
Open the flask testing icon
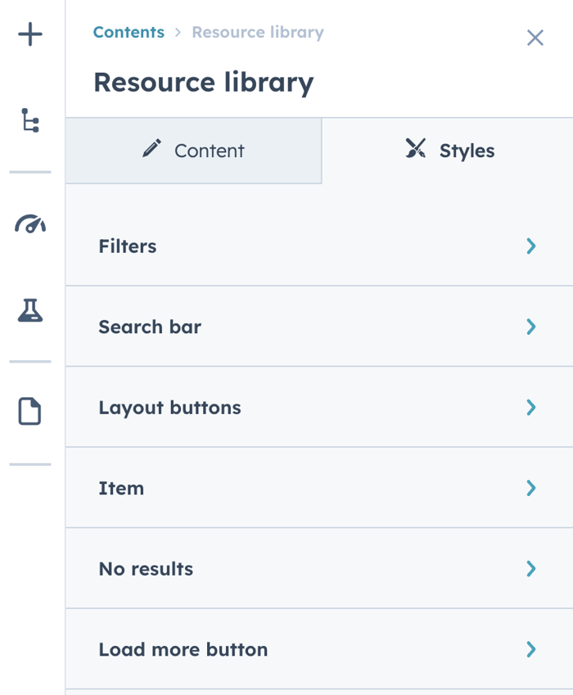[29, 309]
